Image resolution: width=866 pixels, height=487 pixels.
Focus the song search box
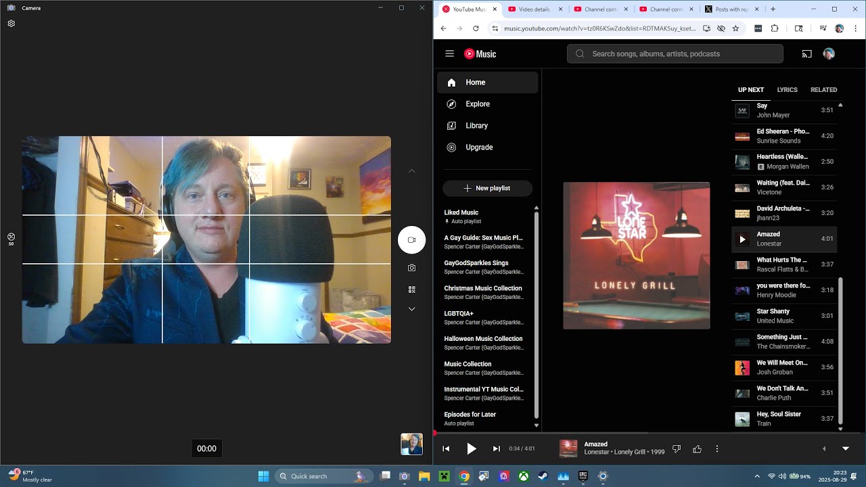(x=675, y=54)
